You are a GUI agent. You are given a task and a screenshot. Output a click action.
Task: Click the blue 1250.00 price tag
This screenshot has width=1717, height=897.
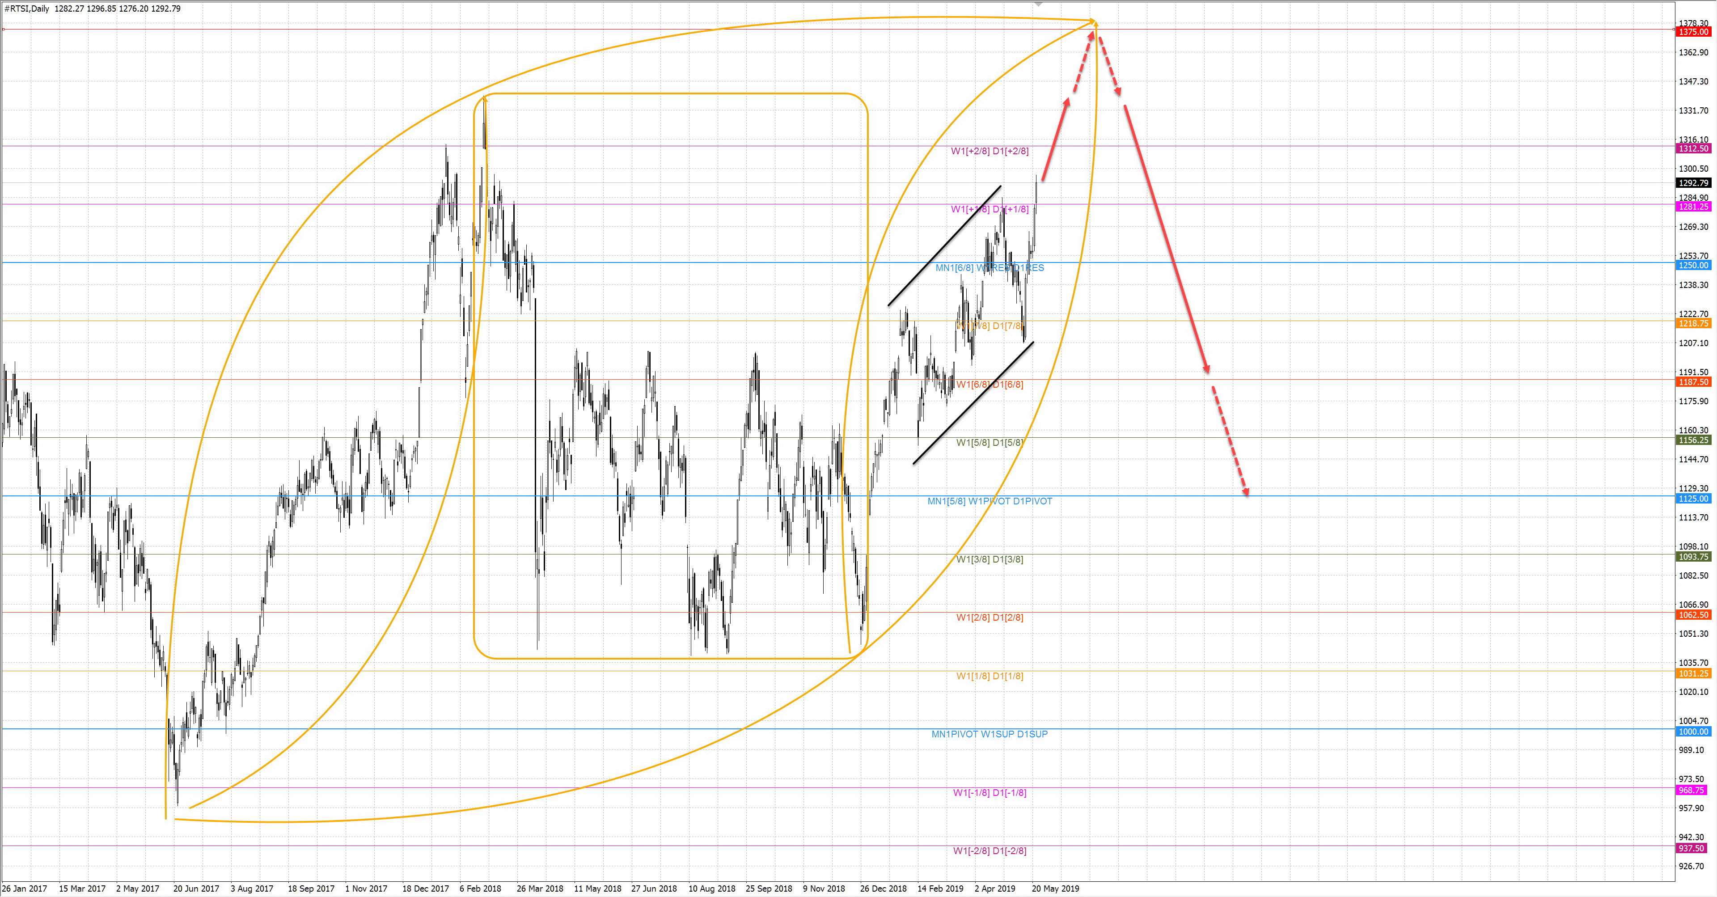tap(1693, 265)
